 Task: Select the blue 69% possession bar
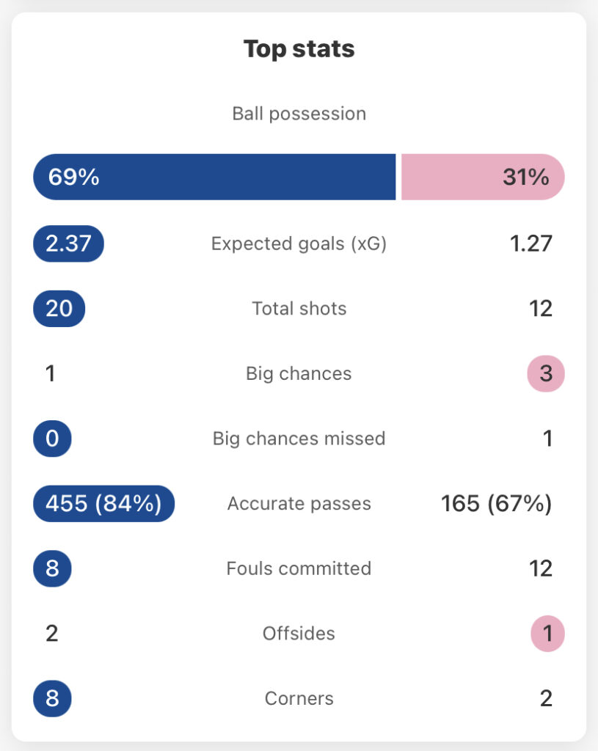pyautogui.click(x=214, y=177)
